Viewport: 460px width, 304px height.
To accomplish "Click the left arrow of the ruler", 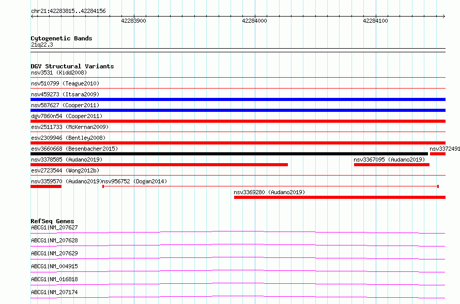I will point(33,16).
